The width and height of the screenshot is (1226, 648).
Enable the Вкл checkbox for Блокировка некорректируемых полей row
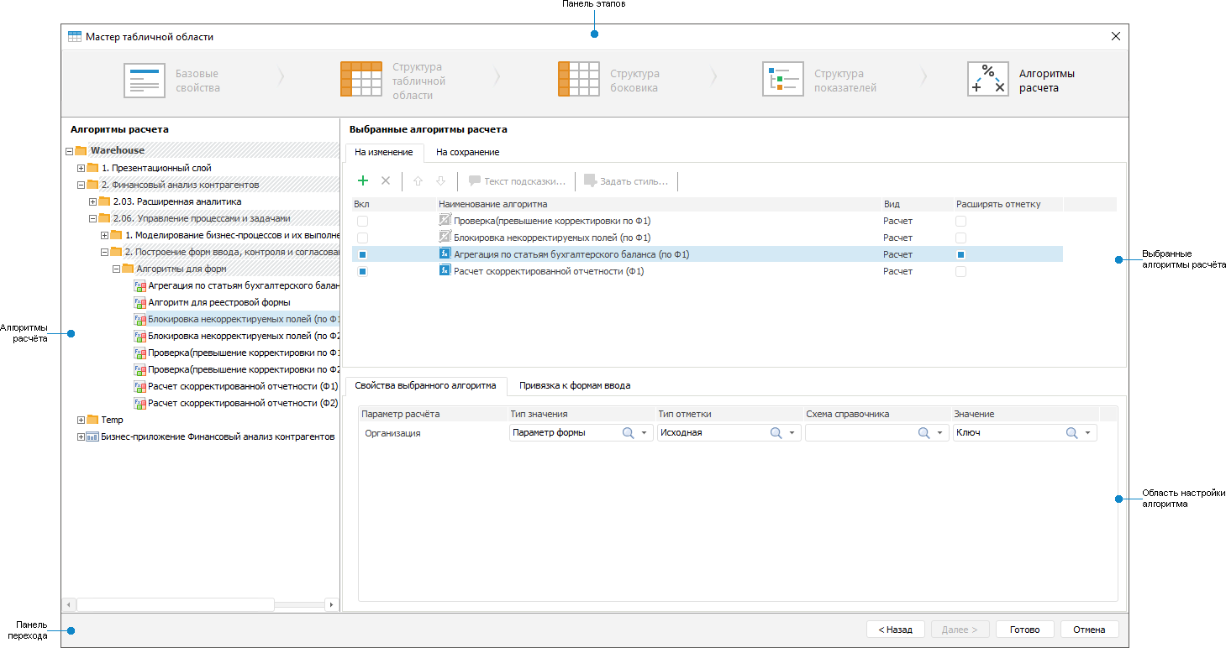362,238
